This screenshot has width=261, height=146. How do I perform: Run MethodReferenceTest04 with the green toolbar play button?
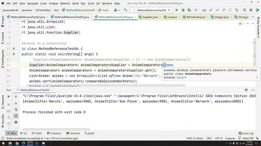[177, 10]
